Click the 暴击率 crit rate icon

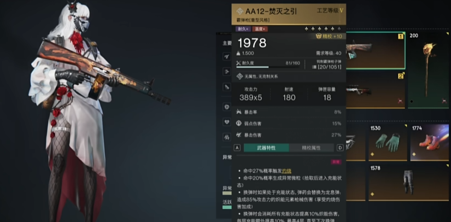tap(238, 112)
